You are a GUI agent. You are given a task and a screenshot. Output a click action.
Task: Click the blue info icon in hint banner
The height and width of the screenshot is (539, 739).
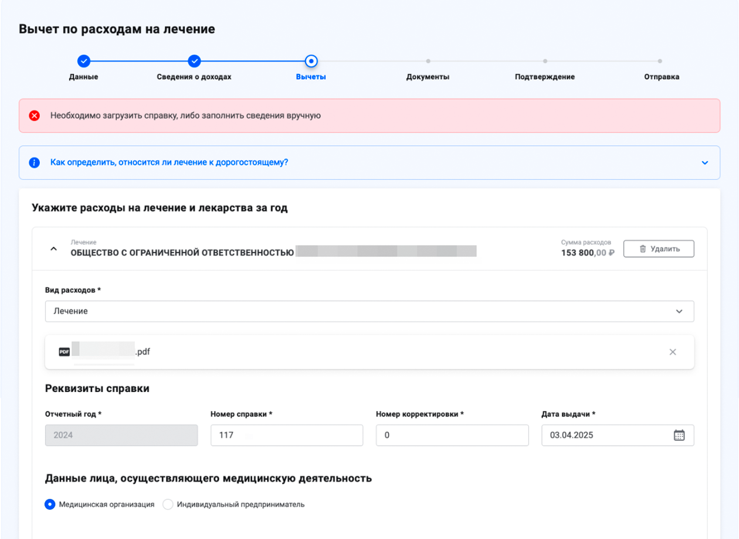pyautogui.click(x=35, y=162)
